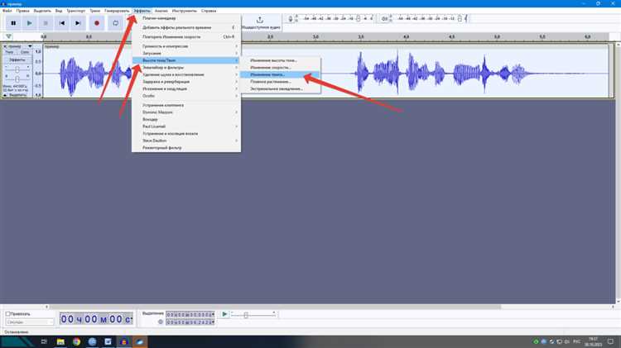Expand the Эквалайзер и фильтры submenu
The width and height of the screenshot is (621, 348).
click(x=186, y=68)
